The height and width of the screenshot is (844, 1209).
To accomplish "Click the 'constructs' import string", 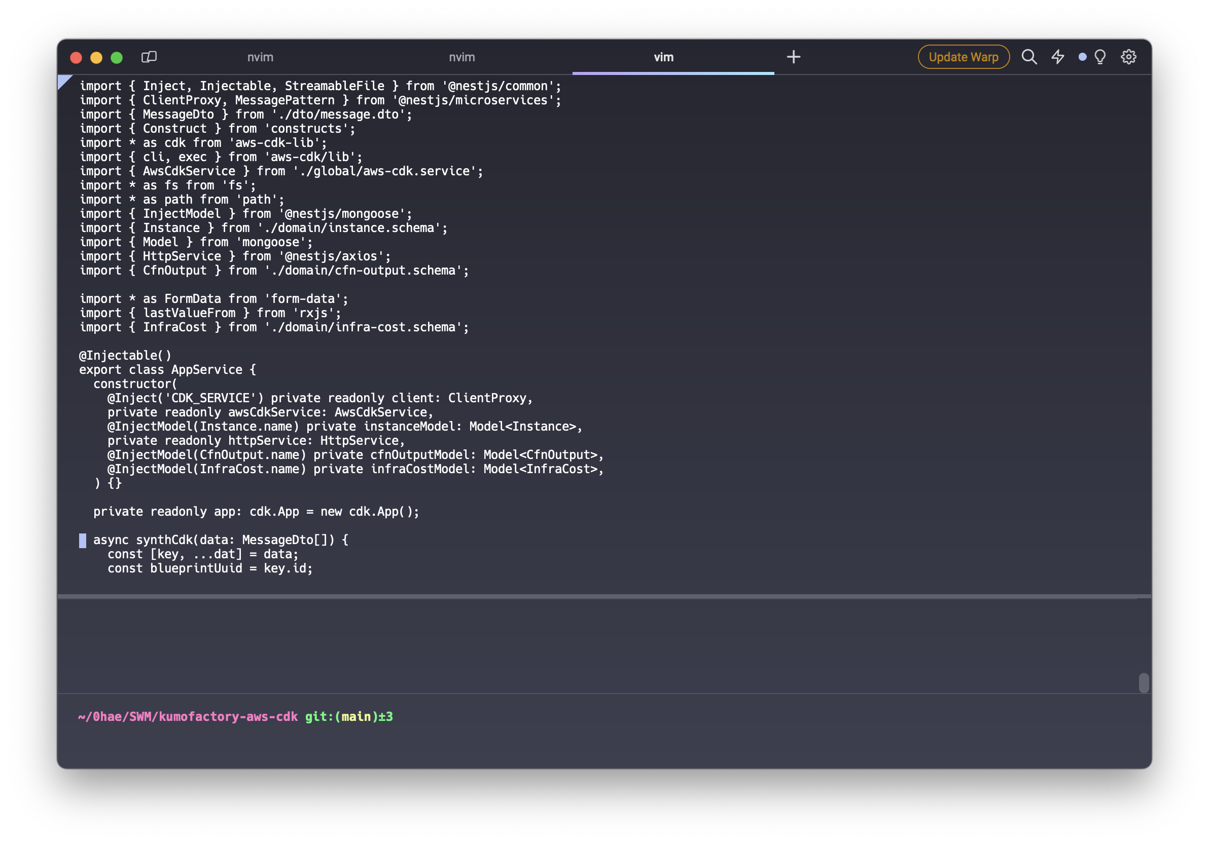I will [306, 128].
